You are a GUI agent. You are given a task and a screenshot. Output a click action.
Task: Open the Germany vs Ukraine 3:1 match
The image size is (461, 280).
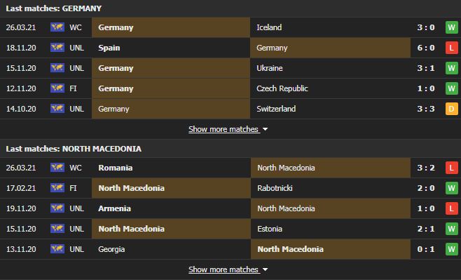pyautogui.click(x=230, y=68)
